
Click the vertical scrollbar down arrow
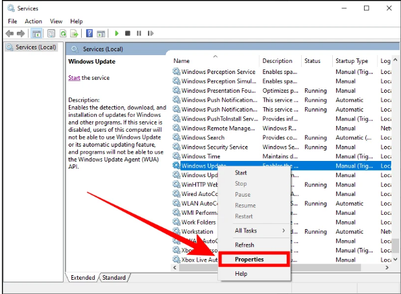395,260
